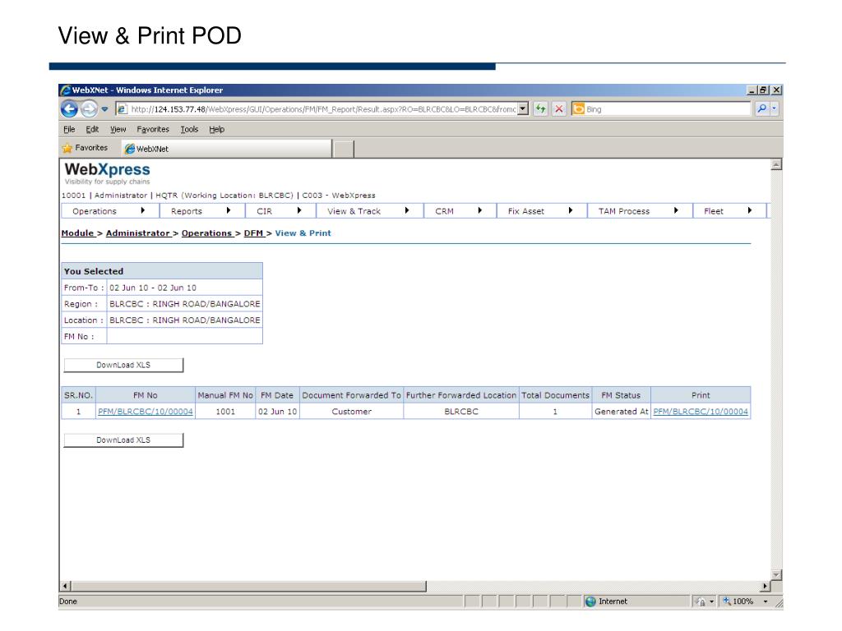Open the recent pages dropdown arrow
The height and width of the screenshot is (631, 842).
tap(104, 109)
